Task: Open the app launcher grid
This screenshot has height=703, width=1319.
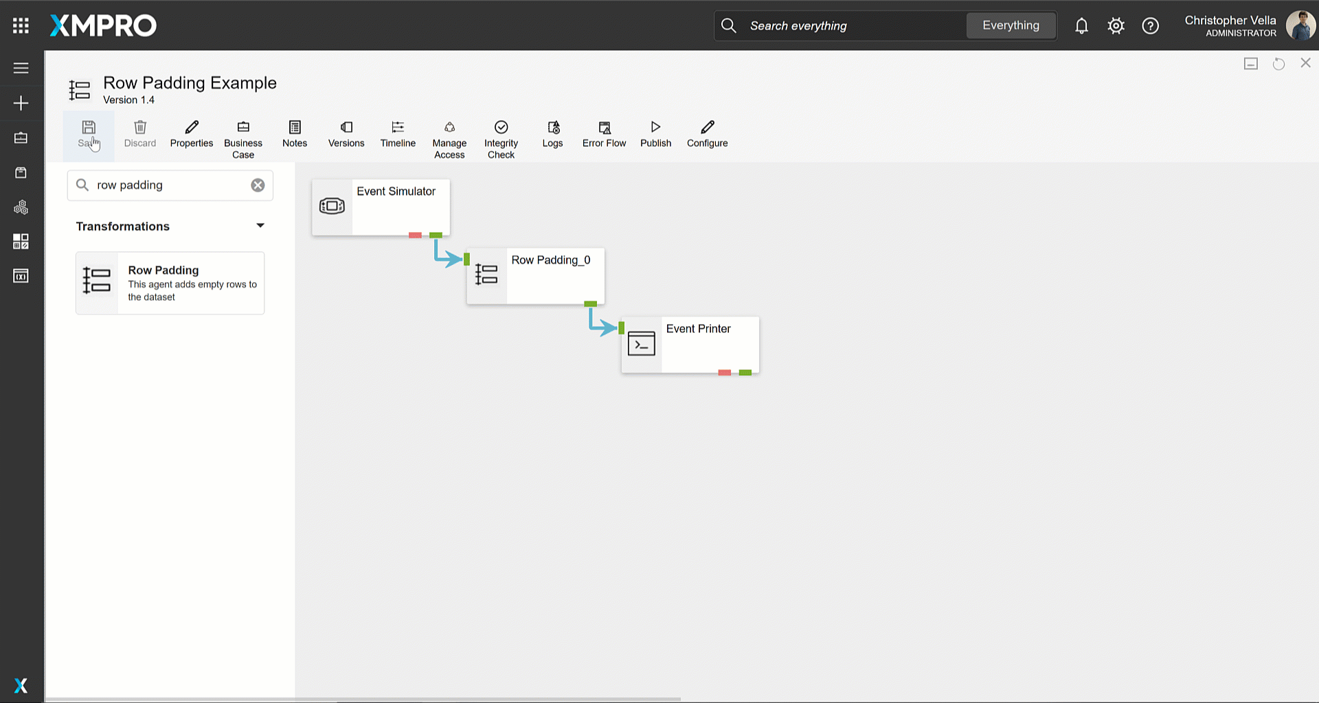Action: point(21,25)
